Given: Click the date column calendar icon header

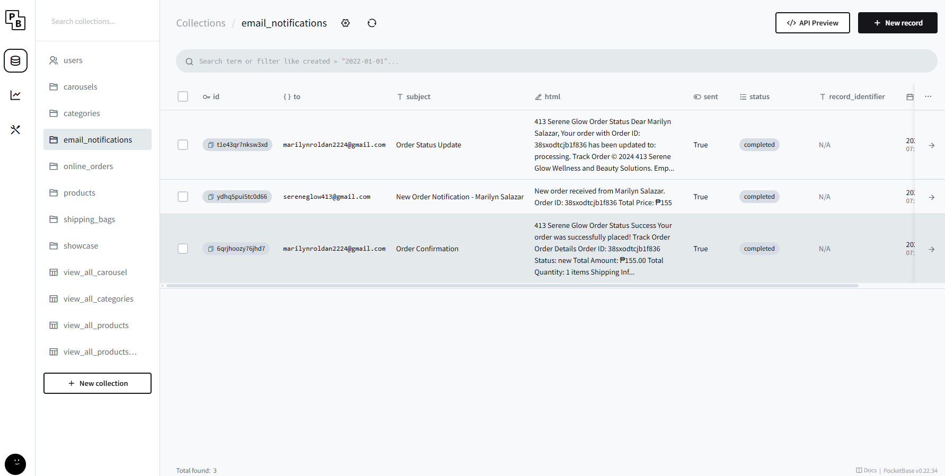Looking at the screenshot, I should 910,97.
